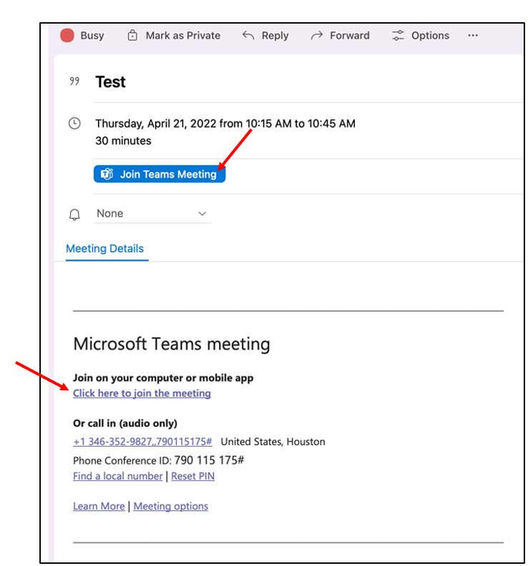The width and height of the screenshot is (528, 566).
Task: Click the reminder bell icon
Action: (74, 214)
